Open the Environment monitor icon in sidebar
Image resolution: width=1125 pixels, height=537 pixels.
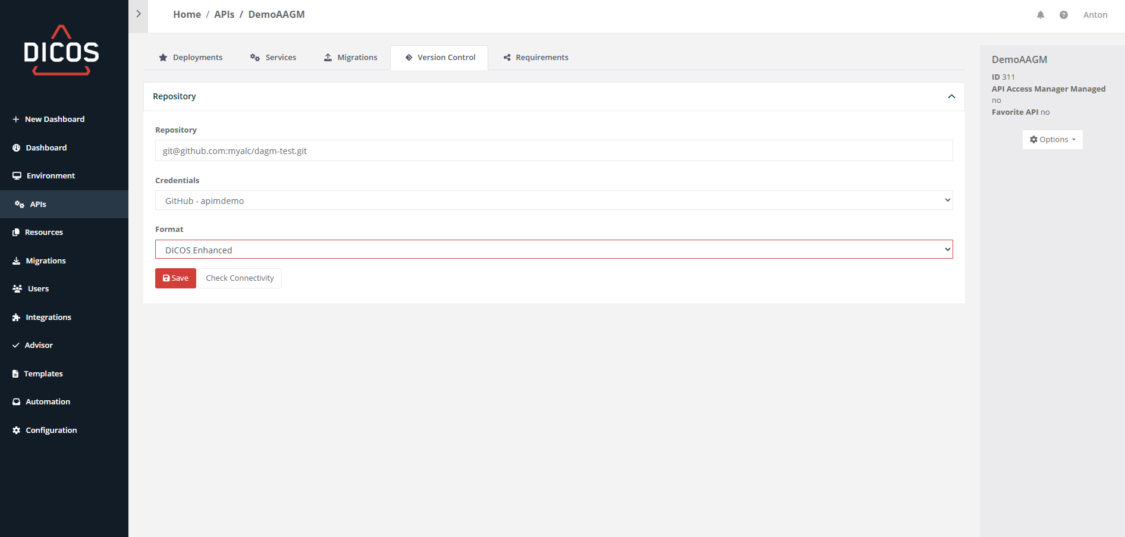pyautogui.click(x=17, y=176)
